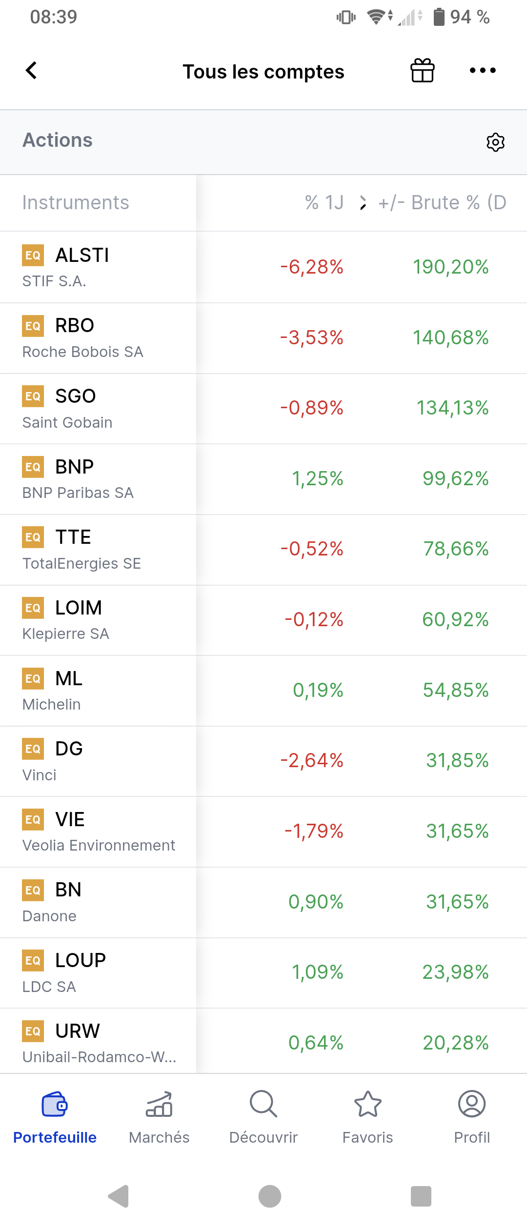527x1229 pixels.
Task: Sort by the % 1J column header
Action: coord(324,202)
